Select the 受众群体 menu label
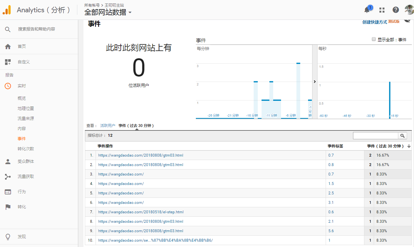Viewport: 414px width, 247px height. [26, 162]
